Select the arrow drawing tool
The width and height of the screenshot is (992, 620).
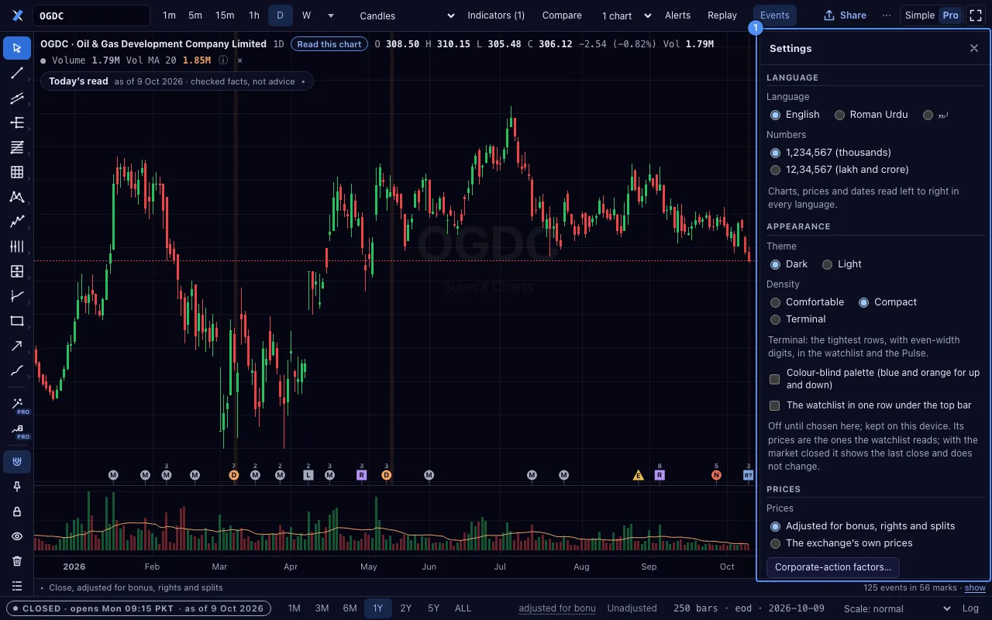(x=17, y=346)
